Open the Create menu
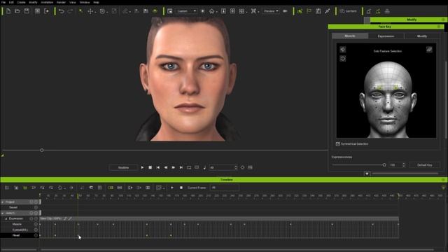 pos(21,2)
